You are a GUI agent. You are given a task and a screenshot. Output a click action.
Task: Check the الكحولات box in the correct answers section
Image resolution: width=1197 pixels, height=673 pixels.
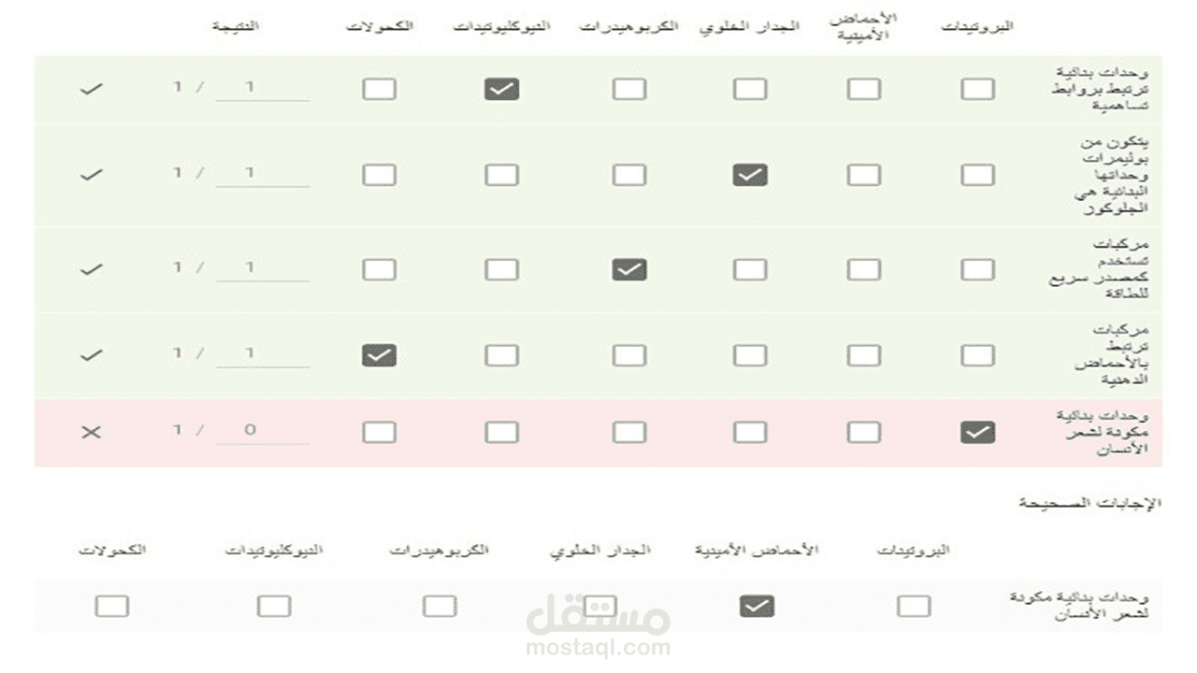[x=111, y=607]
